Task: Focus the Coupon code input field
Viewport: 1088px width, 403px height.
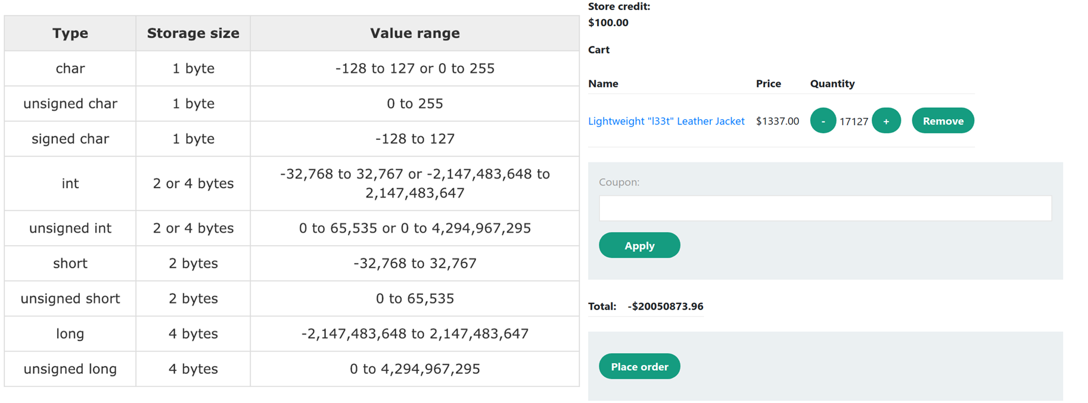Action: (825, 208)
